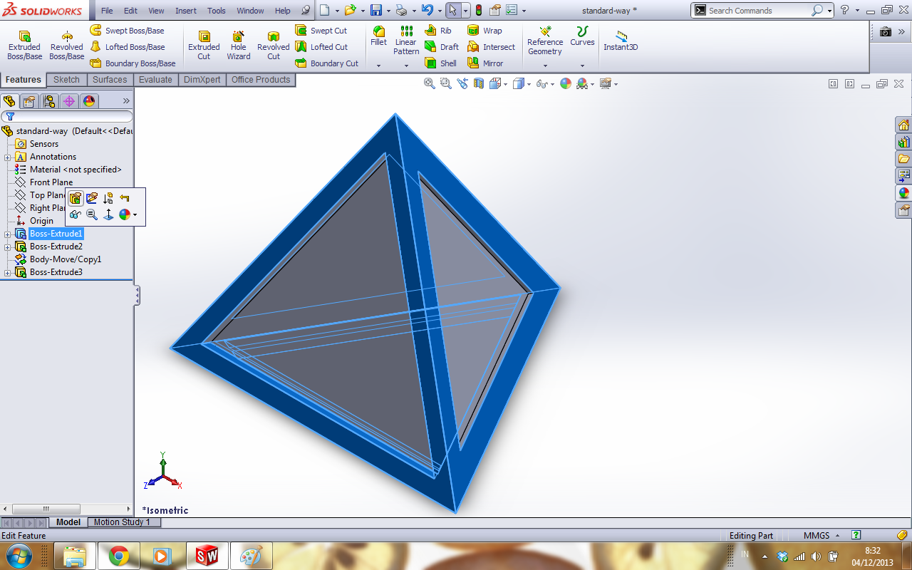Viewport: 912px width, 570px height.
Task: Click Hide glasses icon in context toolbar
Action: pyautogui.click(x=75, y=214)
